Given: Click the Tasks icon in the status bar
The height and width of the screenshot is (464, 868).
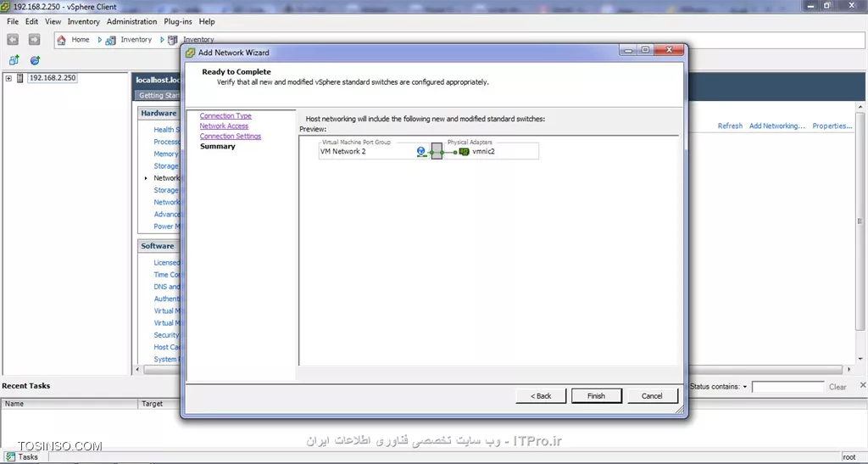Looking at the screenshot, I should (10, 457).
